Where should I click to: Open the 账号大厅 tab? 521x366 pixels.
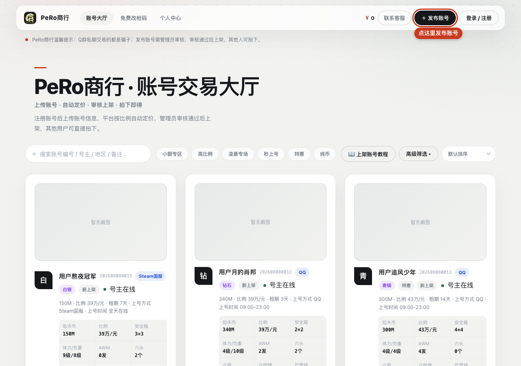coord(97,18)
